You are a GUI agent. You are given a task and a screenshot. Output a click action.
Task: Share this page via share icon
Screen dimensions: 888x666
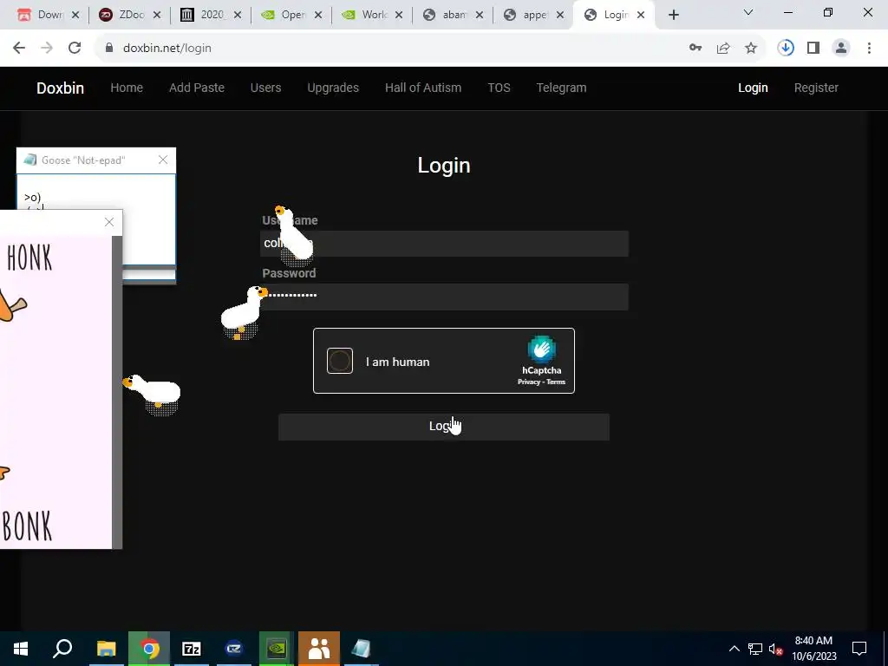pos(723,49)
